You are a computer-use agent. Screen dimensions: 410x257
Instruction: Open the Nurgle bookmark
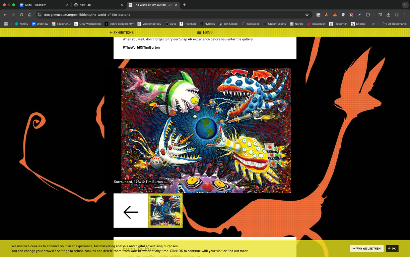[x=296, y=24]
